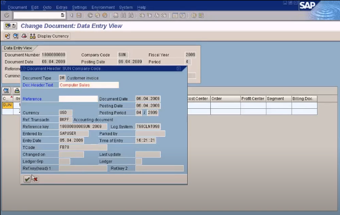
Task: Open the Help question mark icon
Action: (193, 15)
